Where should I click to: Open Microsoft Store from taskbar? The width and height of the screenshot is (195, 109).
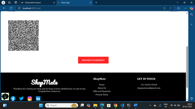click(x=109, y=105)
